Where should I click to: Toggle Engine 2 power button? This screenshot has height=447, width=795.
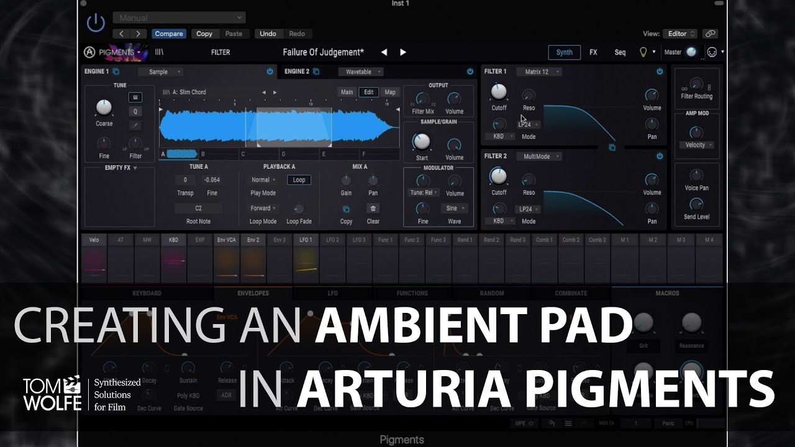[470, 71]
